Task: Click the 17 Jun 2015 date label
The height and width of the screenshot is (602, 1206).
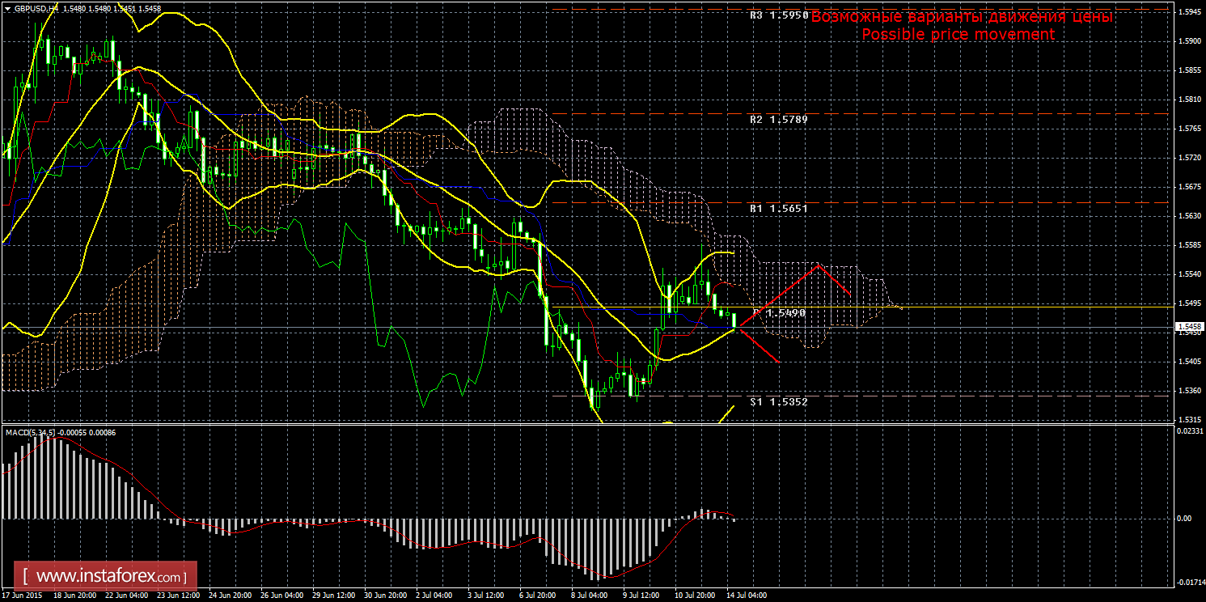Action: pyautogui.click(x=23, y=595)
